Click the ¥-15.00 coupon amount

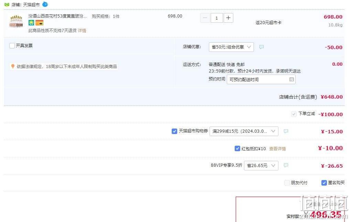tap(332, 132)
